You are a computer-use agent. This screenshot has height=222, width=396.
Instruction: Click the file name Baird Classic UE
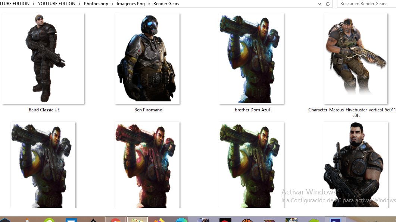44,110
